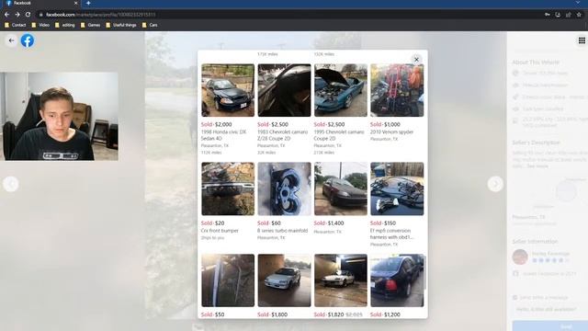Open a new browser tab
Image resolution: width=588 pixels, height=331 pixels.
[88, 3]
